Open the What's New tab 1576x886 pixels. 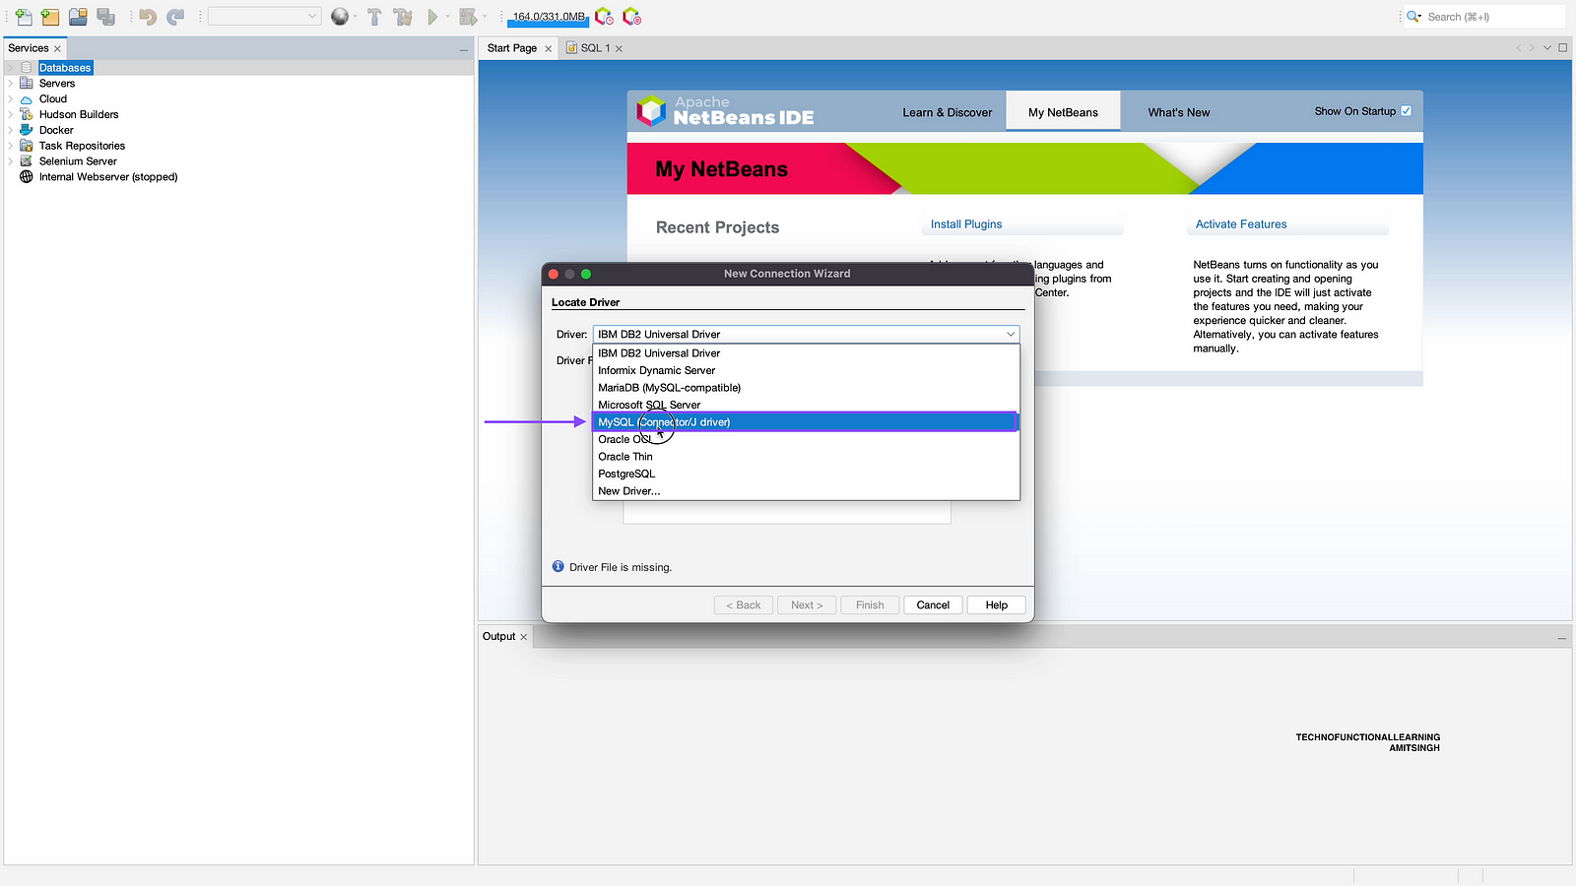pos(1178,112)
